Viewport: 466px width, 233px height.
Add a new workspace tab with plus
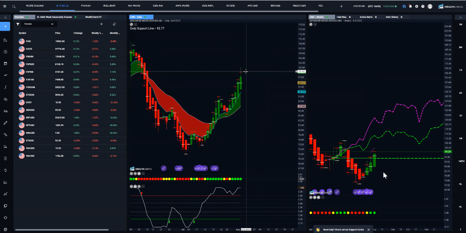(341, 6)
